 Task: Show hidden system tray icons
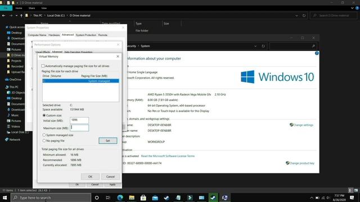[x=312, y=198]
